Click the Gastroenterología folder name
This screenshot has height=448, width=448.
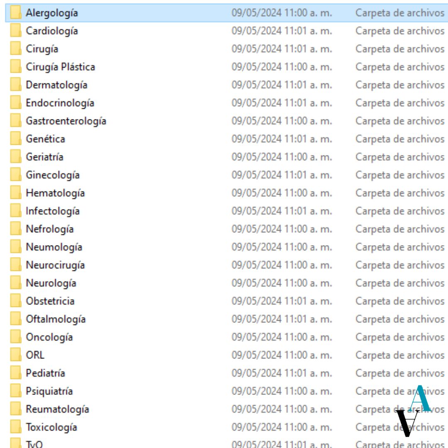[66, 121]
